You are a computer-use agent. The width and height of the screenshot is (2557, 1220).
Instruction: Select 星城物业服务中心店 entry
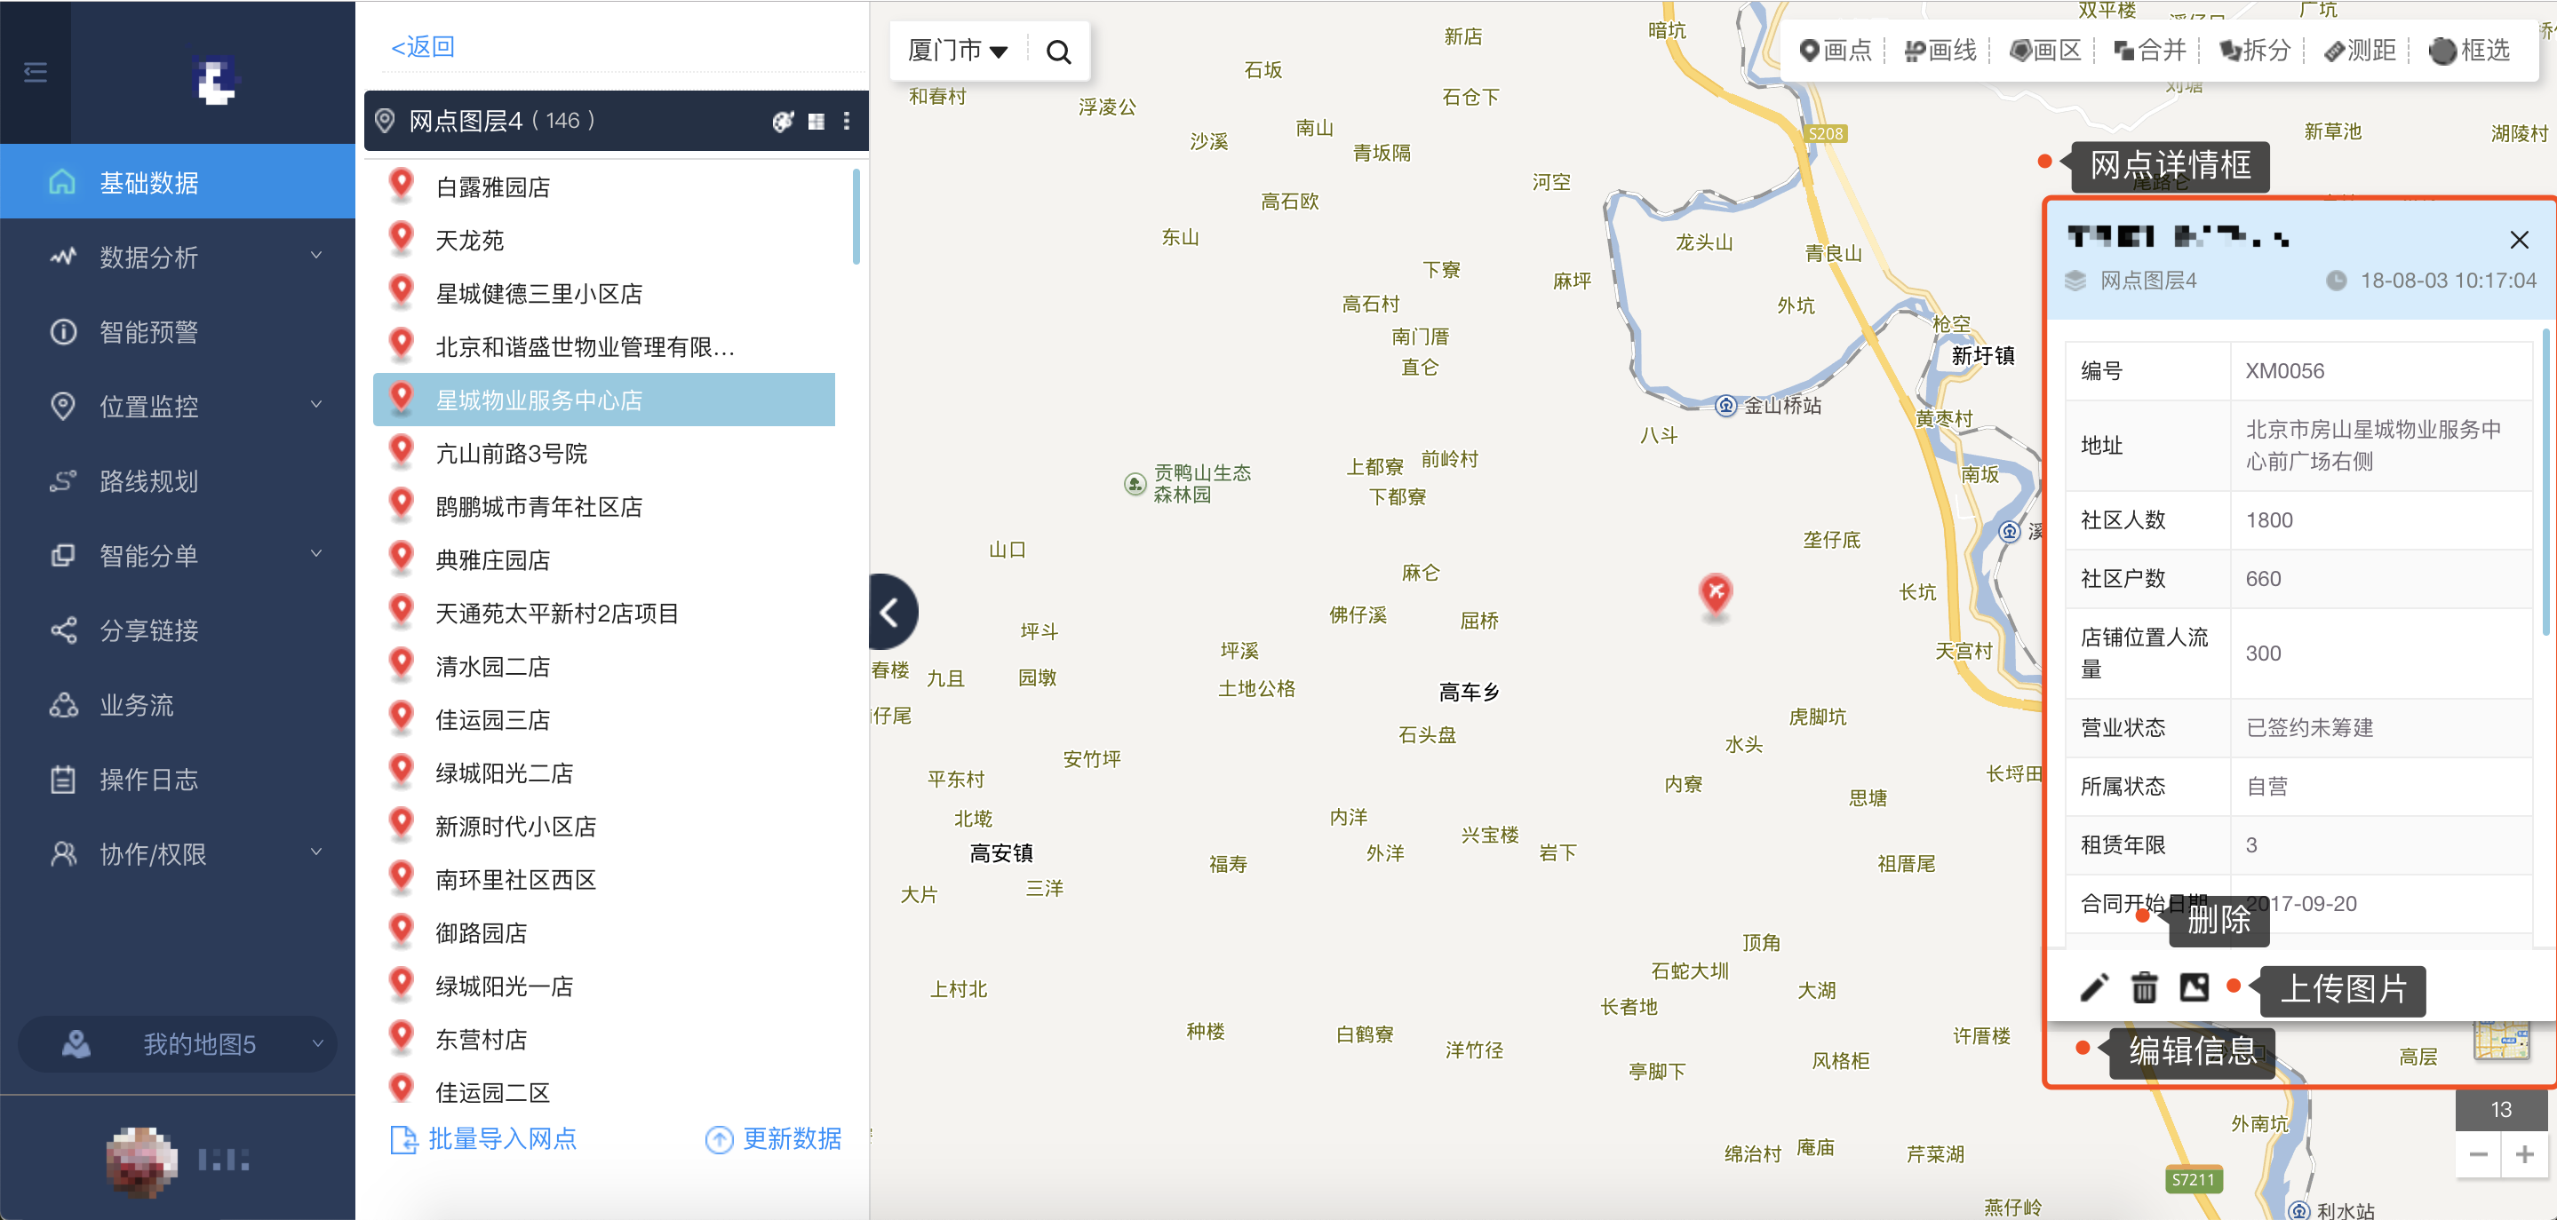click(603, 400)
